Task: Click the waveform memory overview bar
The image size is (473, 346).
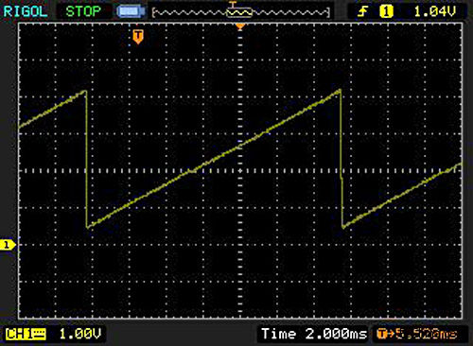Action: pos(241,12)
